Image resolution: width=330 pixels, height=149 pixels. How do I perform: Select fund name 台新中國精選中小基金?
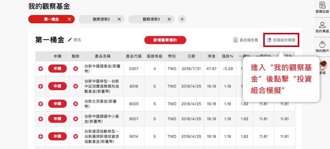102,119
